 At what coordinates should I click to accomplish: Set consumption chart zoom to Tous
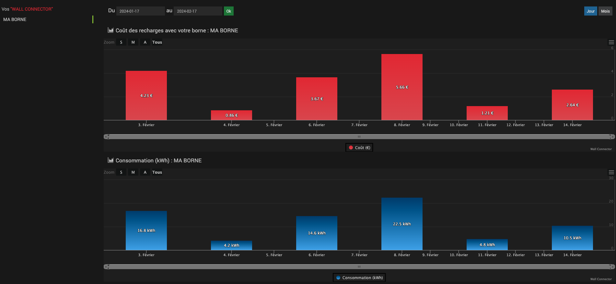pos(157,172)
